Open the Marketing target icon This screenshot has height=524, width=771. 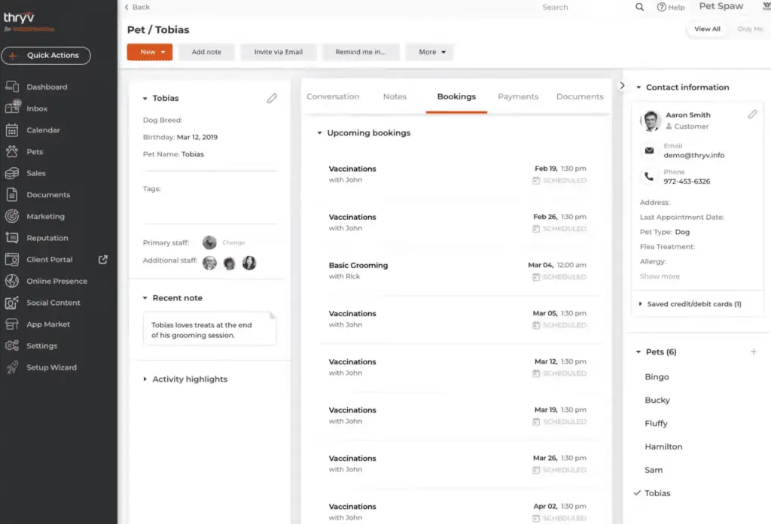12,216
